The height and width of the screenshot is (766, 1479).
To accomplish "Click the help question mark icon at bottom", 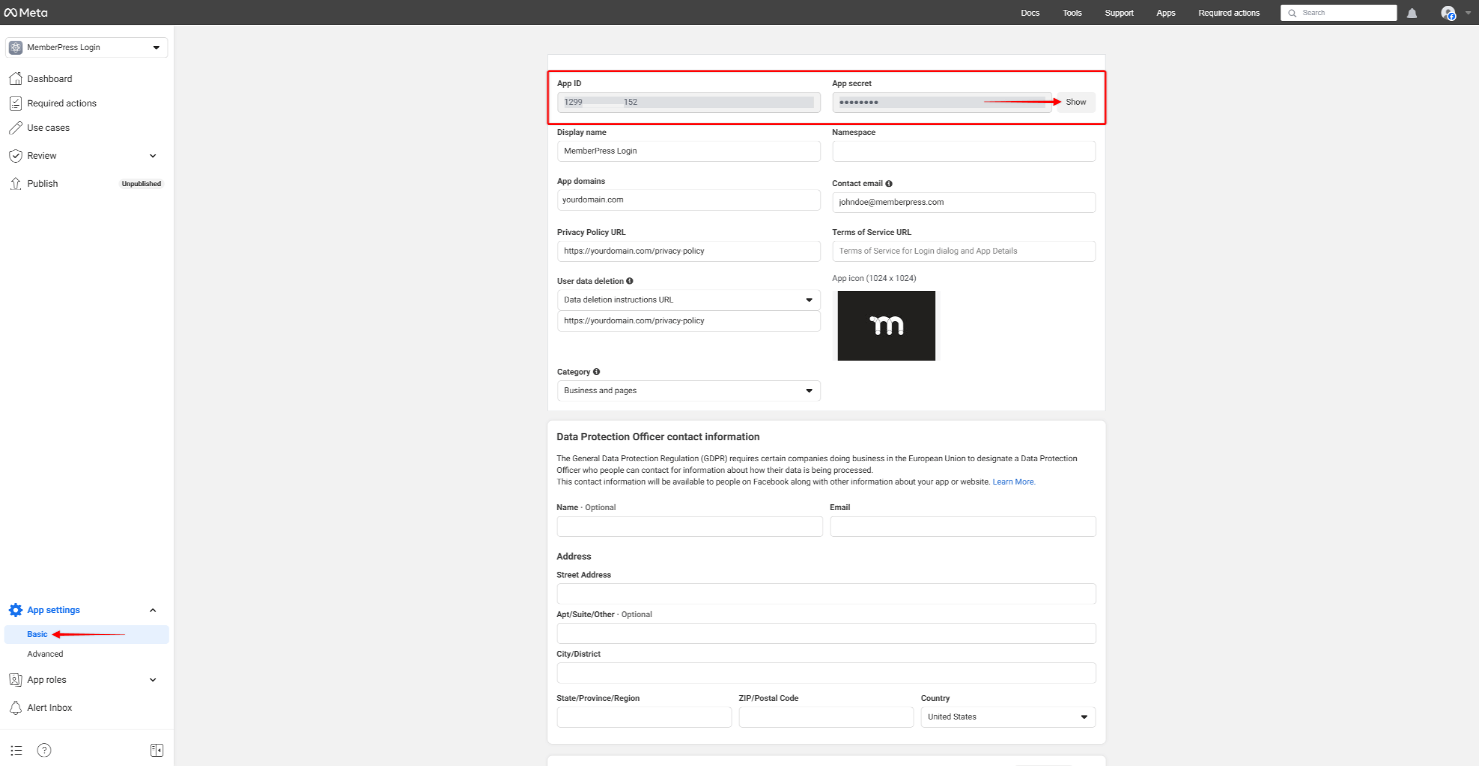I will 44,750.
